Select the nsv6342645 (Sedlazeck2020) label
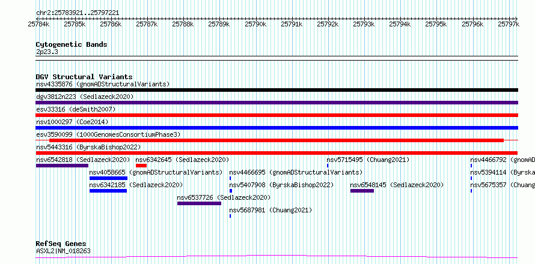Image resolution: width=535 pixels, height=264 pixels. pos(182,160)
